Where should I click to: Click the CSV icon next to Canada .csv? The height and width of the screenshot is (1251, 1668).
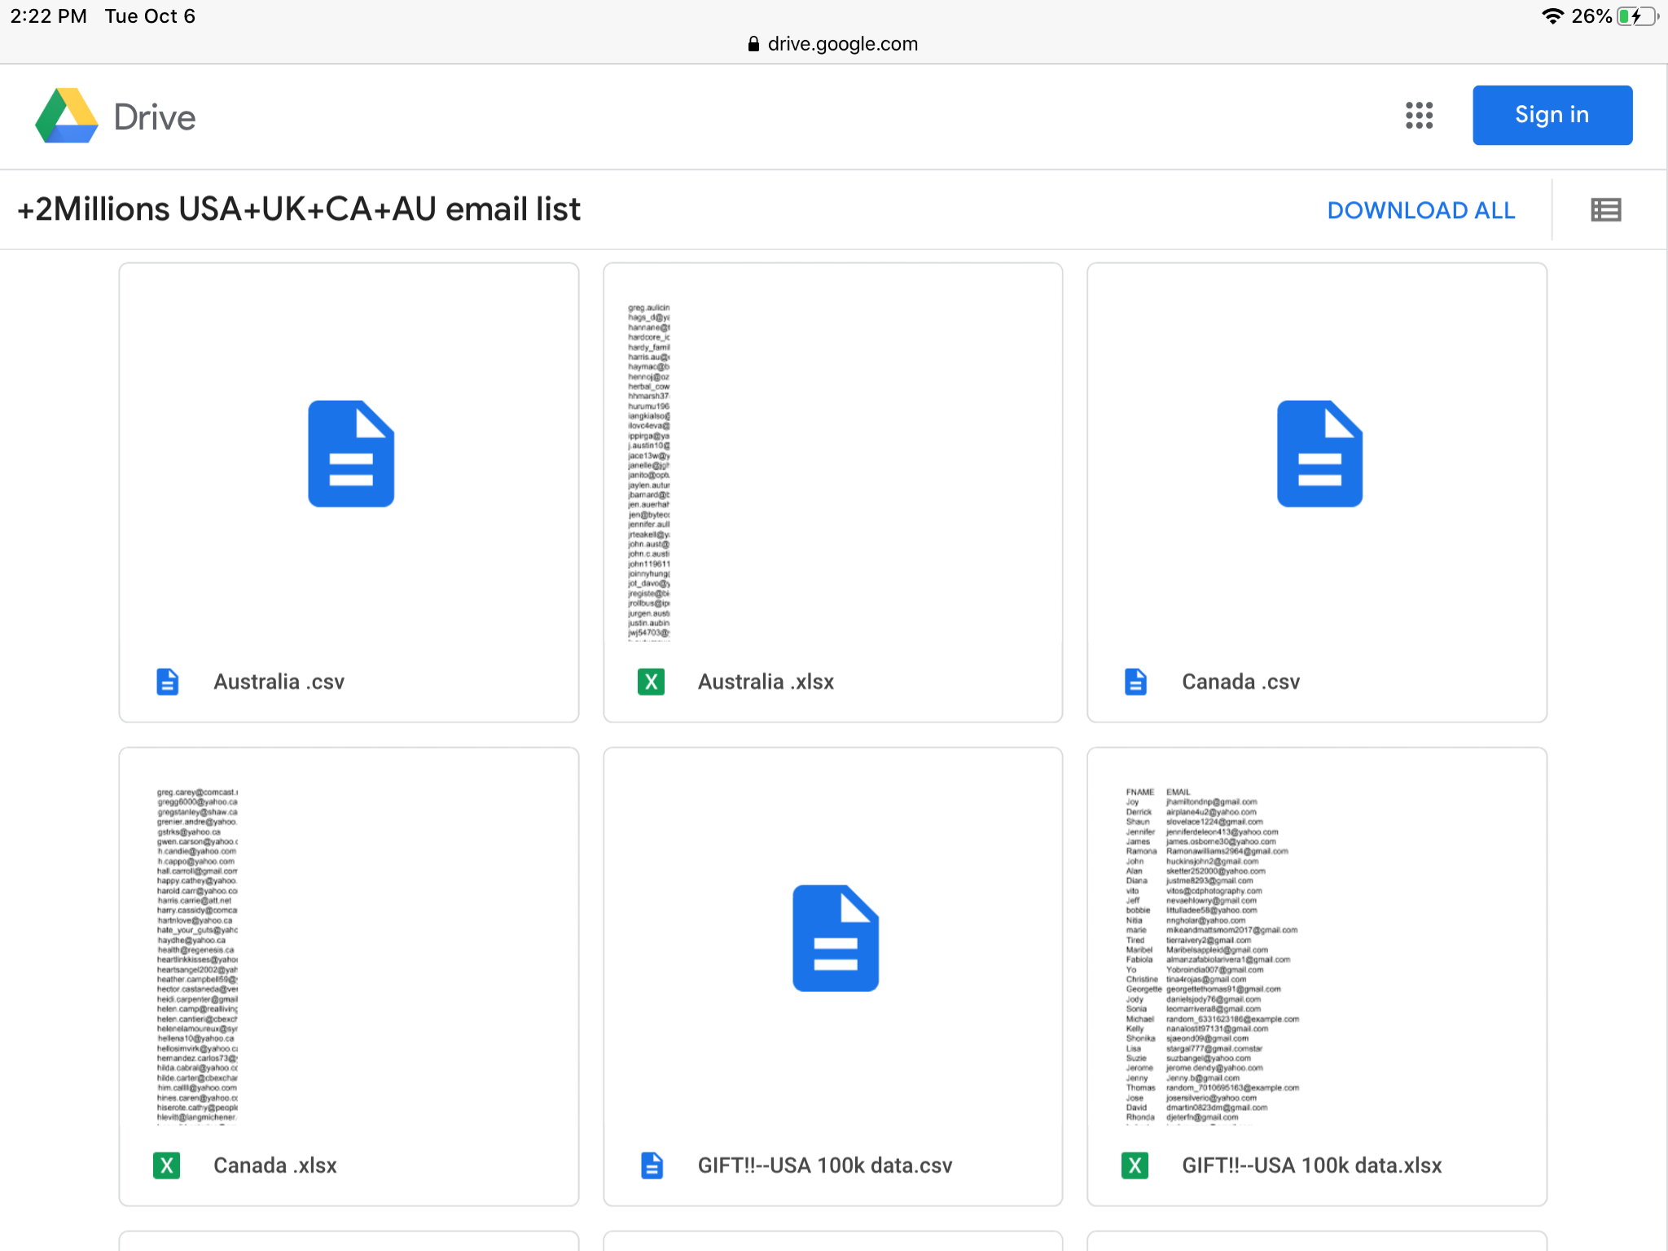(1136, 682)
